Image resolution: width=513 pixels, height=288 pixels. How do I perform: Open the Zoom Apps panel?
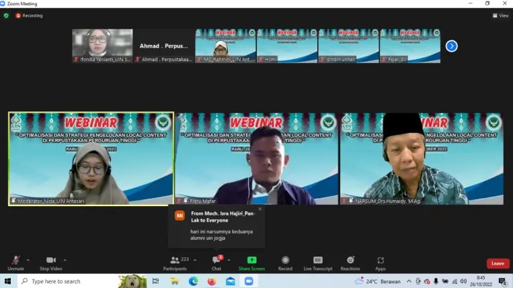point(380,263)
